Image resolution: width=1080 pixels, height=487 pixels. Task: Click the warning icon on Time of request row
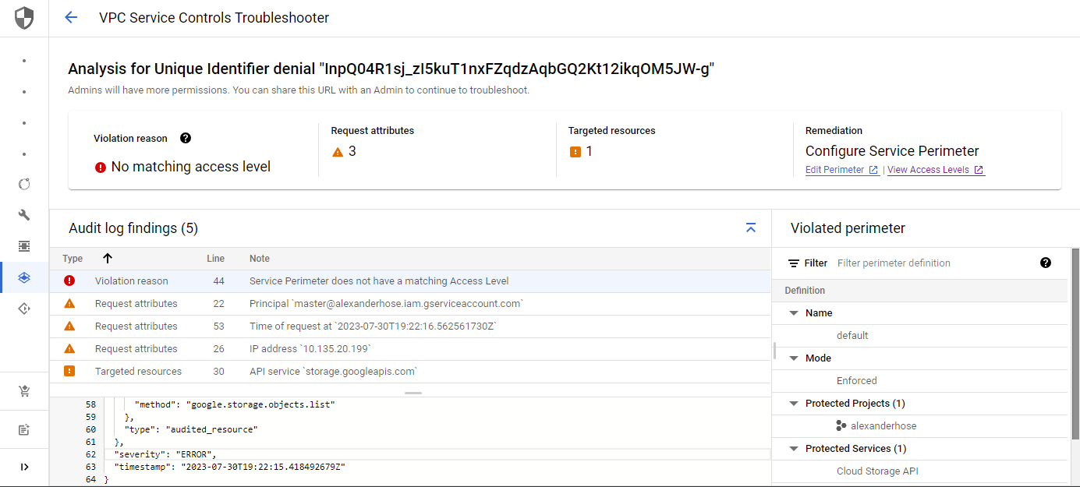click(69, 326)
